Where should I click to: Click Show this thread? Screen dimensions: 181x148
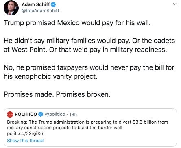click(25, 141)
